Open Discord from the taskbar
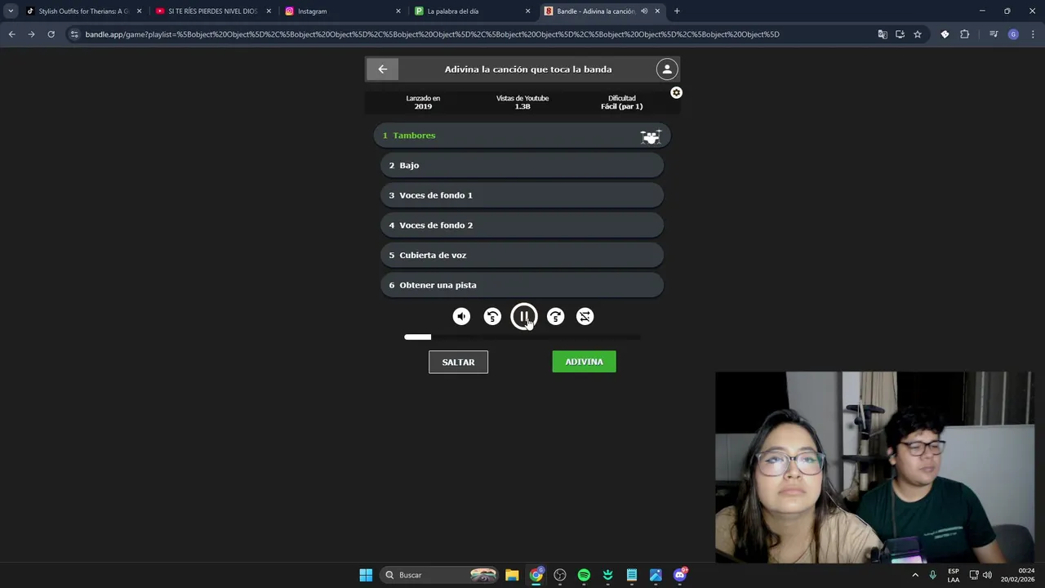Viewport: 1045px width, 588px height. (680, 575)
